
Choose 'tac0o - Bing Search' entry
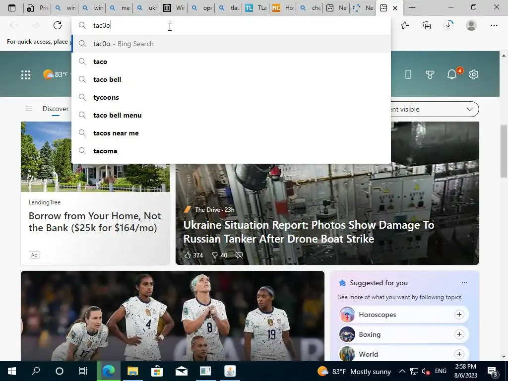click(231, 44)
